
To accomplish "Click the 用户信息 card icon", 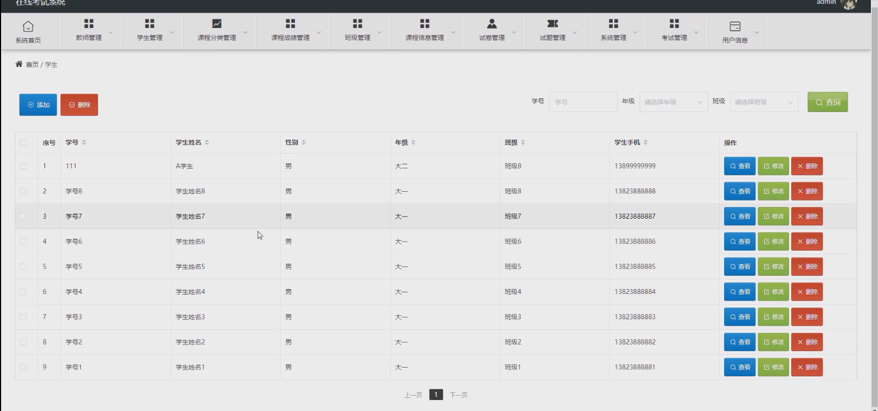I will (x=735, y=26).
